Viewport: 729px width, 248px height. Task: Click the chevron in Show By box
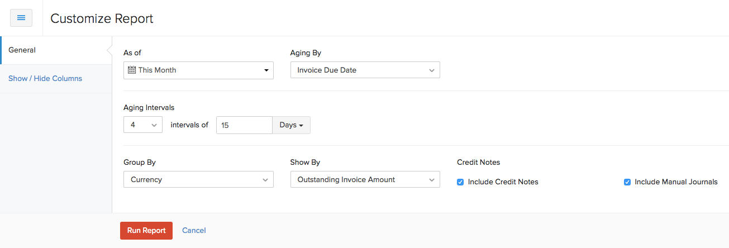432,180
